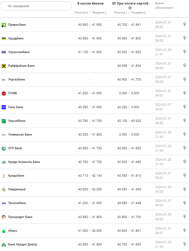Click the map pin for Кредобанк
This screenshot has height=251, width=189.
pos(185,175)
